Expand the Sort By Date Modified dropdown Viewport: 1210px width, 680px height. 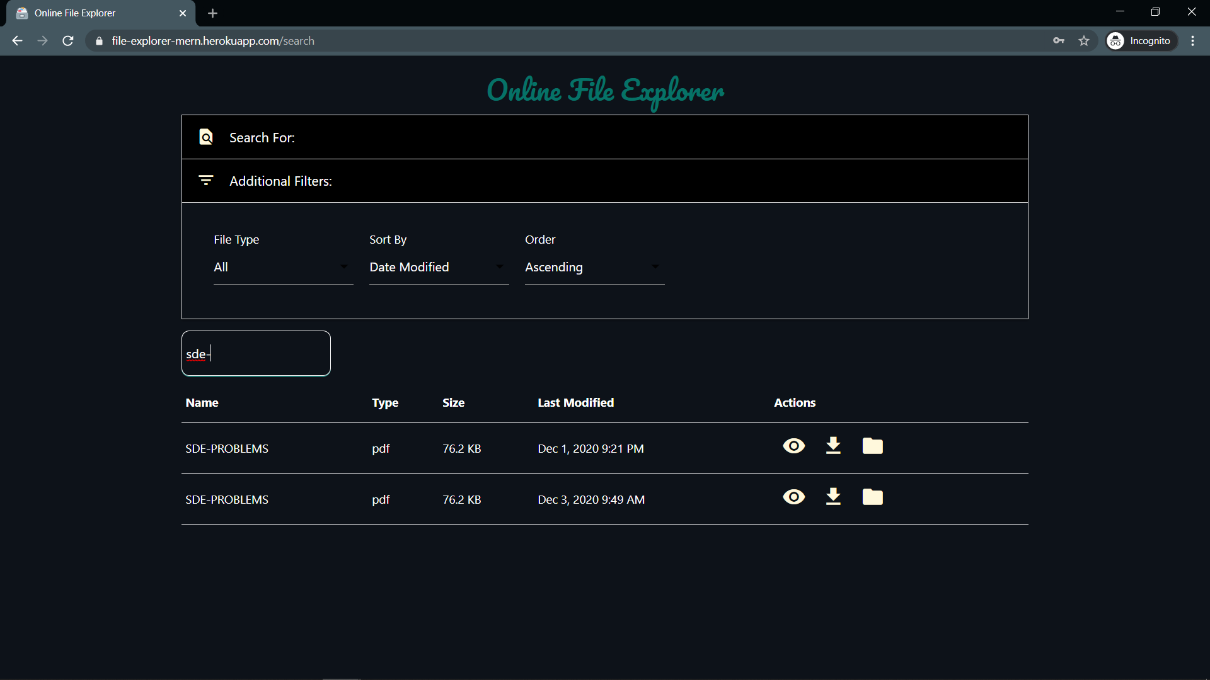(439, 268)
